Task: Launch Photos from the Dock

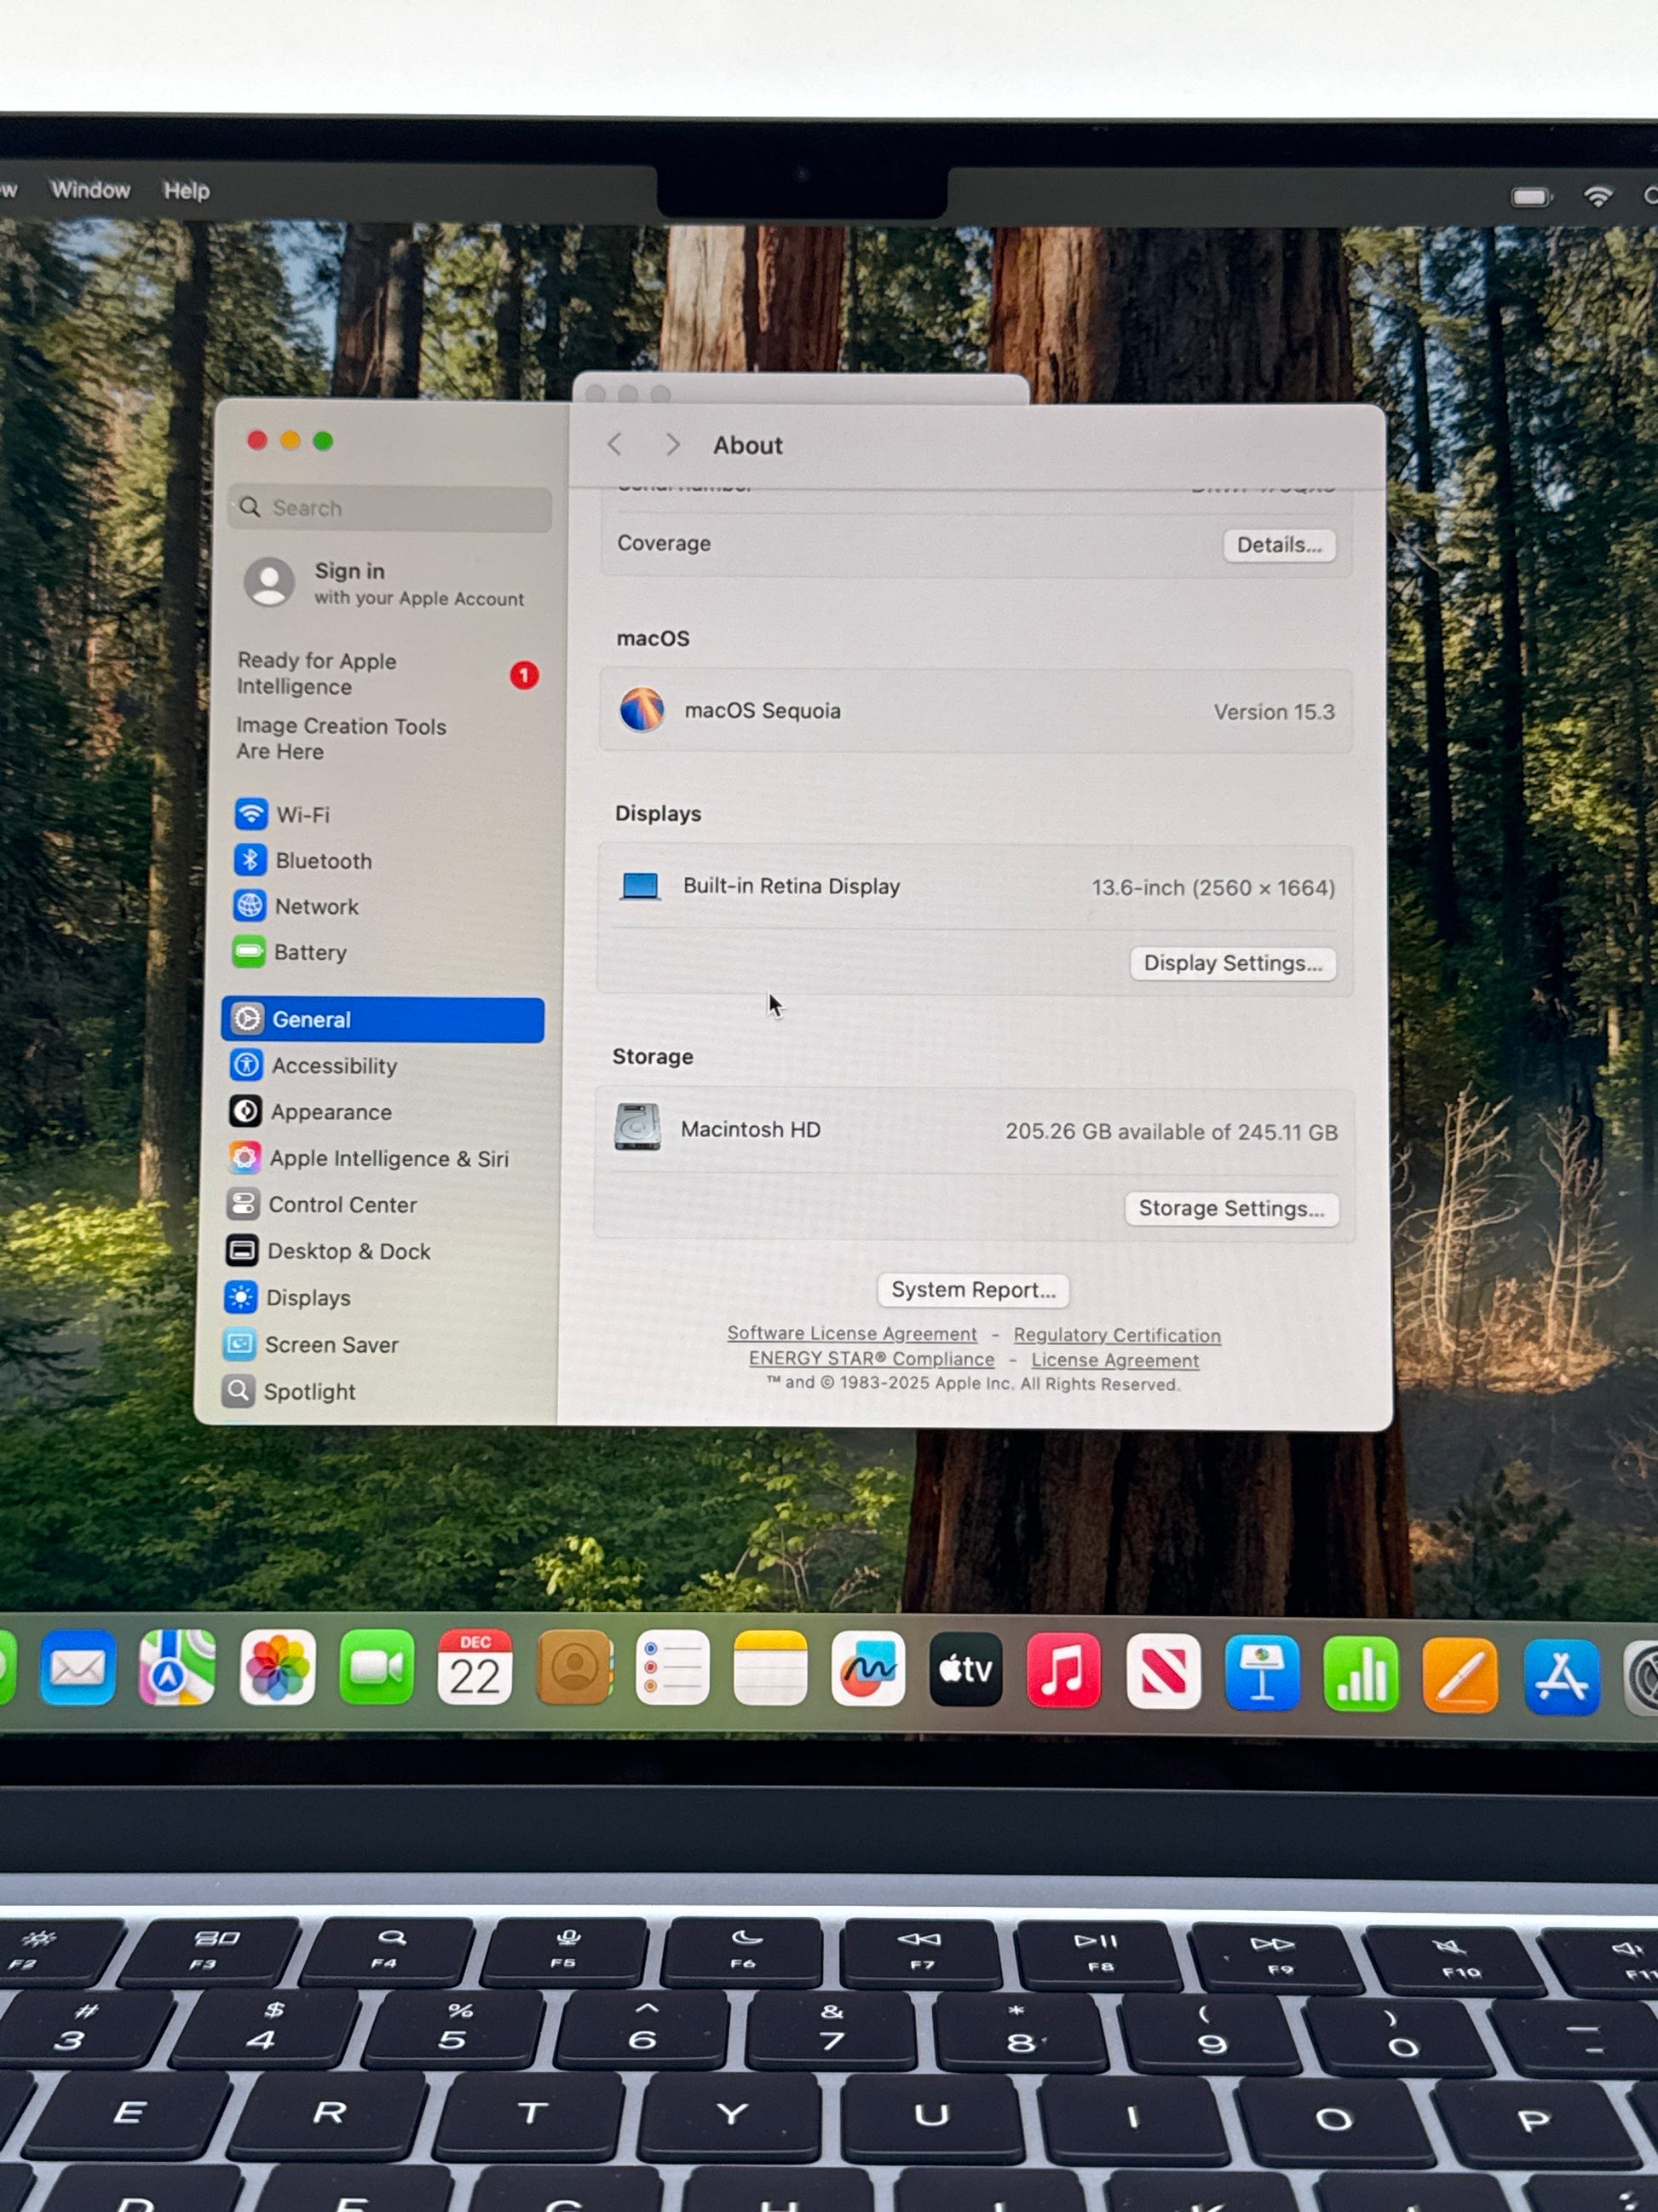Action: click(x=277, y=1667)
